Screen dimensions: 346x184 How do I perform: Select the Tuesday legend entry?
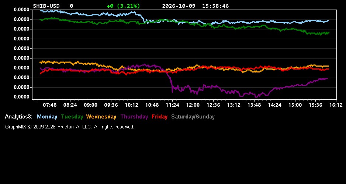72,117
